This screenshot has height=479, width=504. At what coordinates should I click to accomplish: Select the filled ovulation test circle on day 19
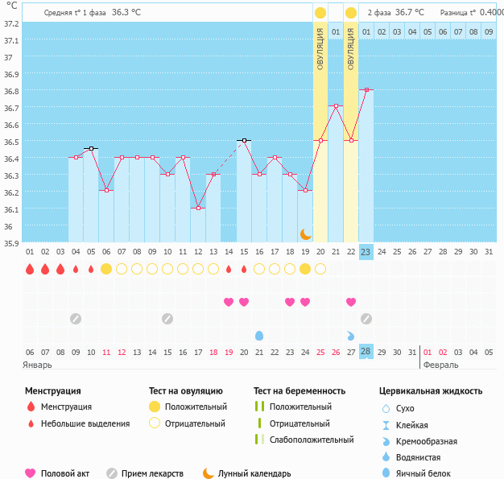(x=305, y=269)
